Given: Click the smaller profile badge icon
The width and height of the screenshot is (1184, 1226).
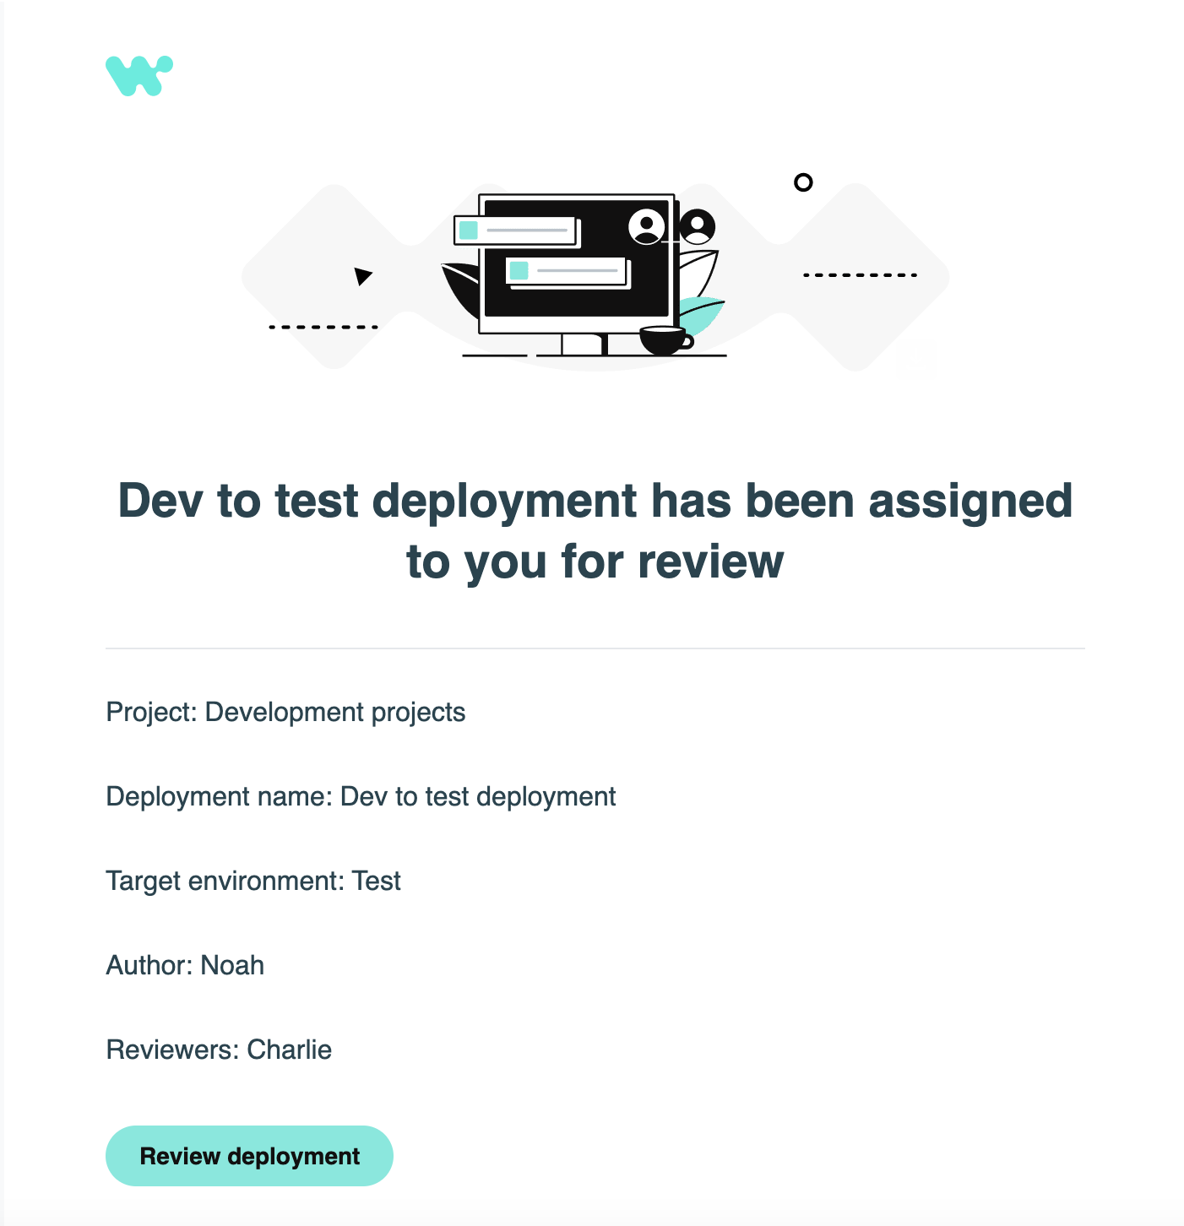Looking at the screenshot, I should tap(698, 228).
